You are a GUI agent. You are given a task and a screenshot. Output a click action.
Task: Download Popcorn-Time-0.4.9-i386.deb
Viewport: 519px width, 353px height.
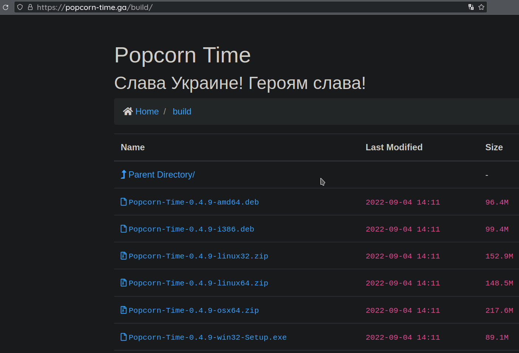click(x=191, y=229)
